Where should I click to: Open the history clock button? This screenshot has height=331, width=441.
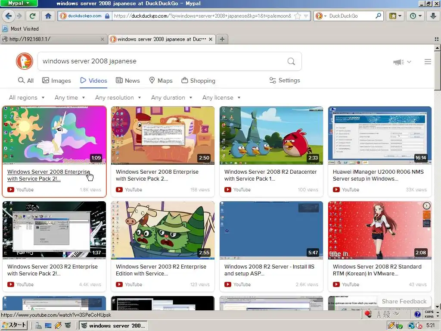tap(416, 16)
